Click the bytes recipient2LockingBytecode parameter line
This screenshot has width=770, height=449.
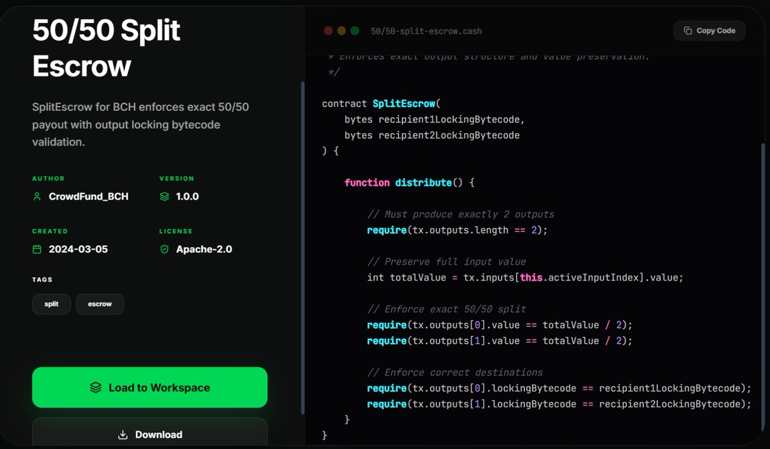pos(432,135)
